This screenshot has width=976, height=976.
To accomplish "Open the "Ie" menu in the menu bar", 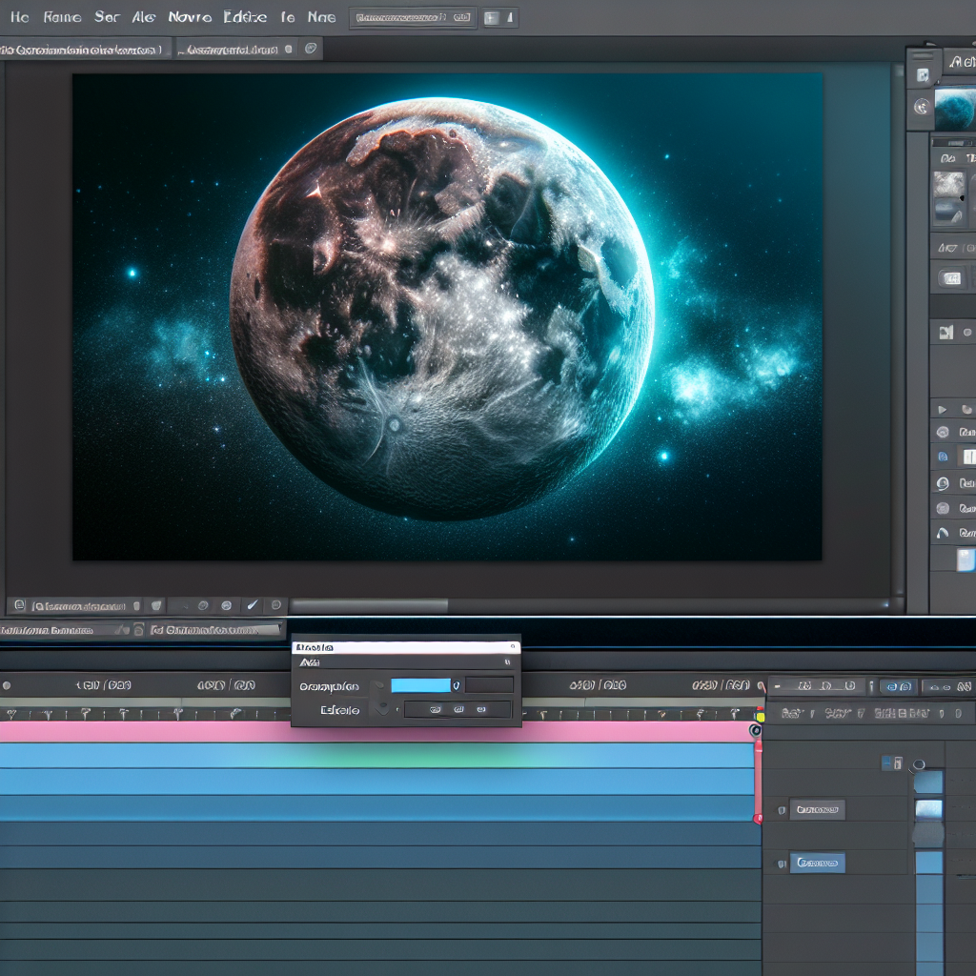I will [288, 17].
